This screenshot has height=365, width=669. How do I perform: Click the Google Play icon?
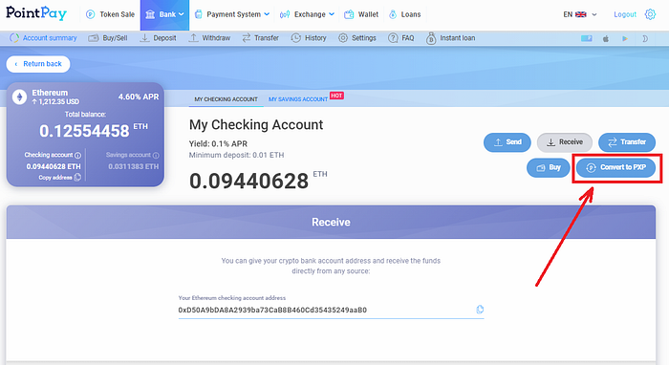pyautogui.click(x=625, y=38)
